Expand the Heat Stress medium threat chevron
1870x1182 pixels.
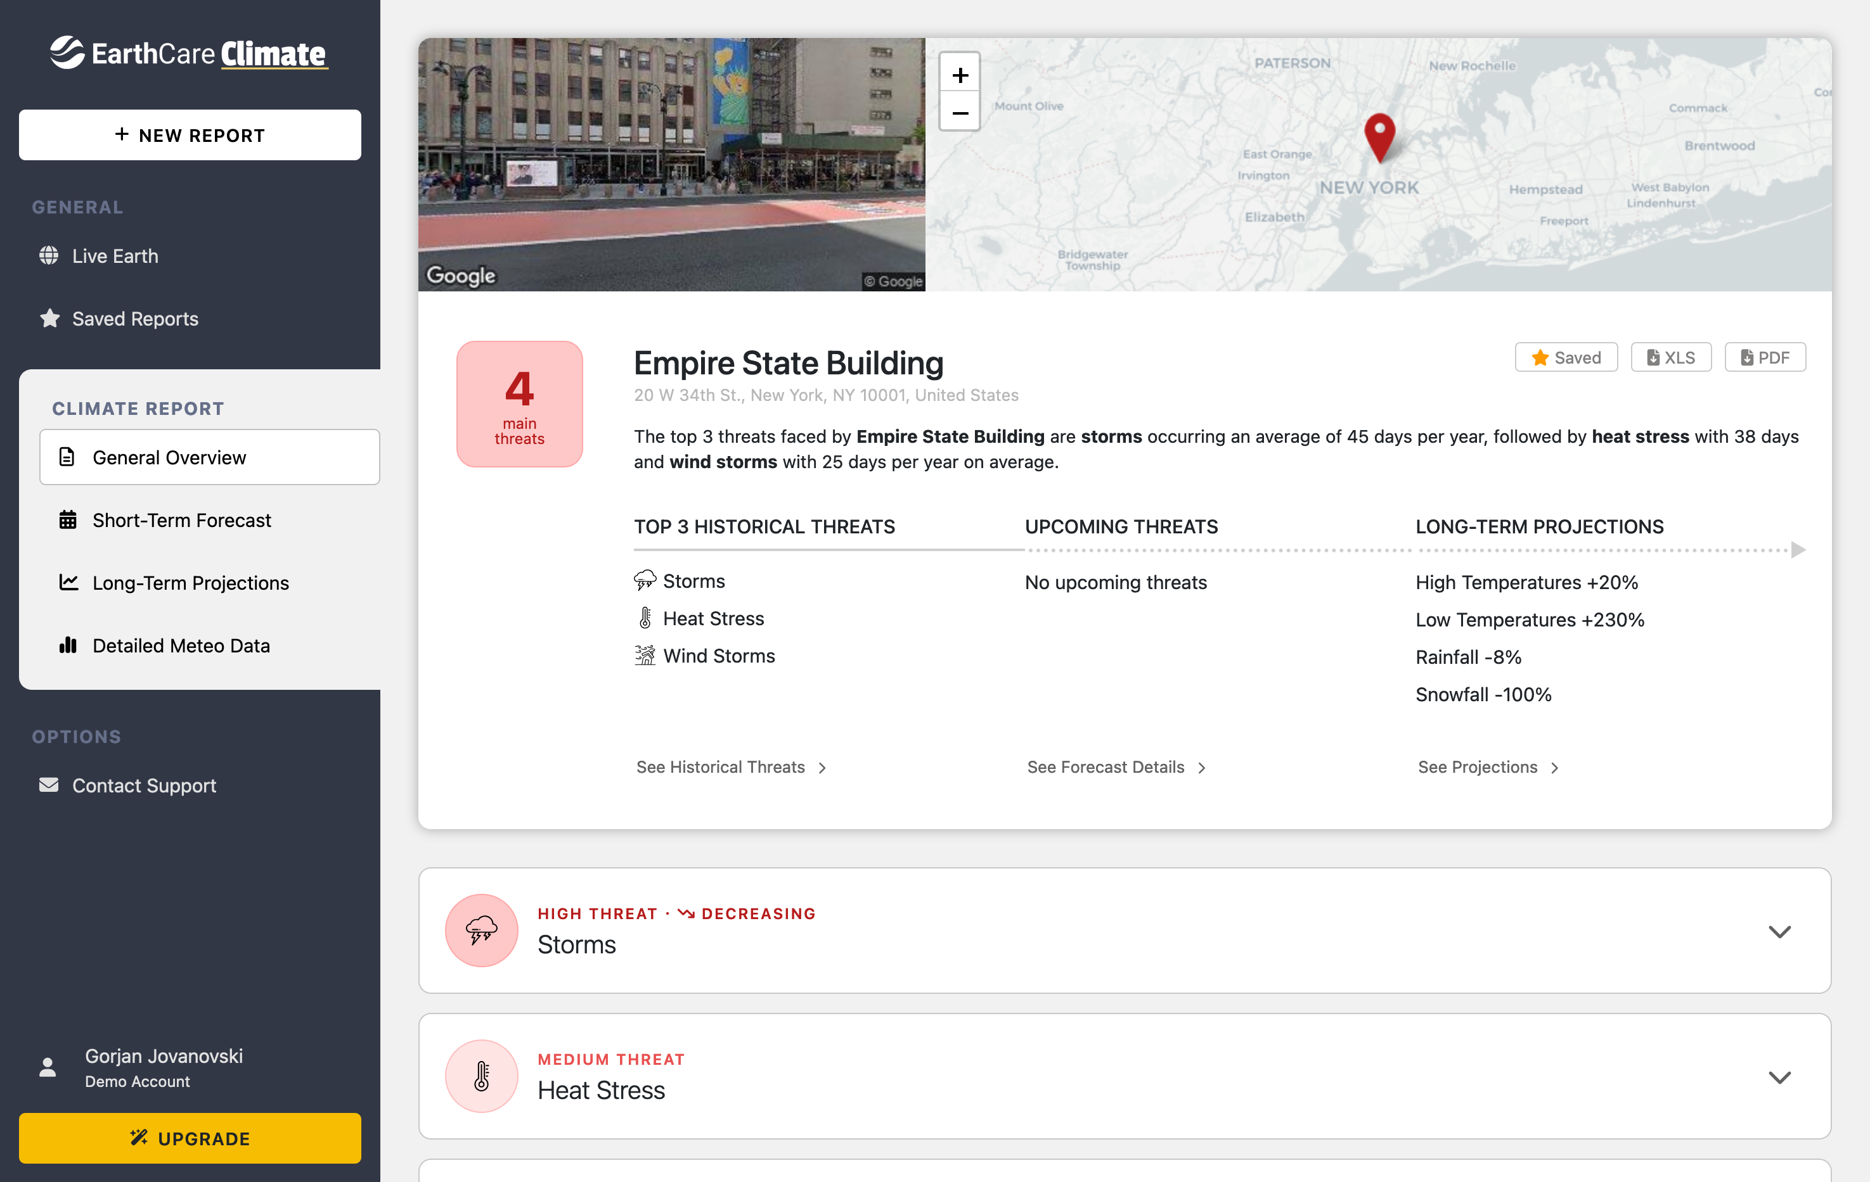point(1779,1077)
